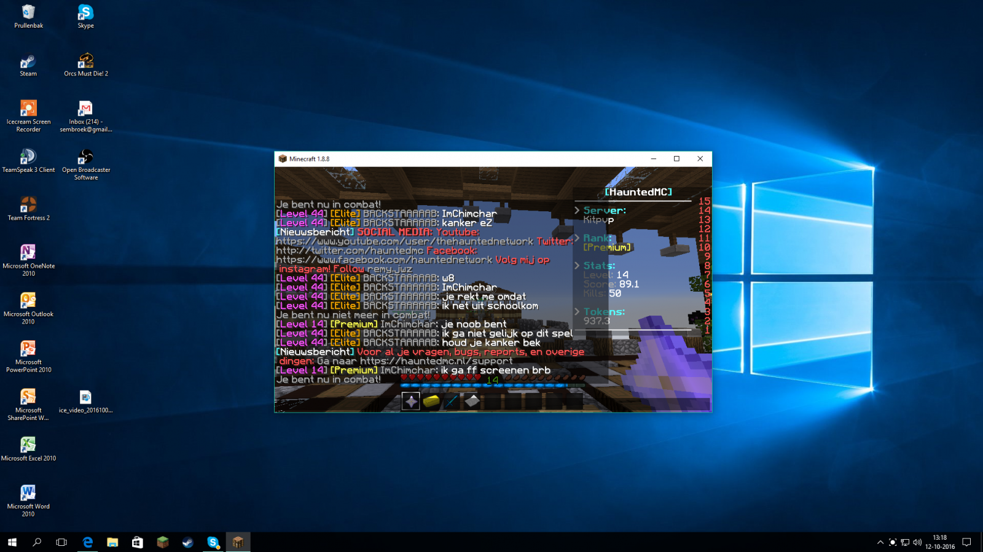Click the 'Tokens:' scoreboard heading

604,312
